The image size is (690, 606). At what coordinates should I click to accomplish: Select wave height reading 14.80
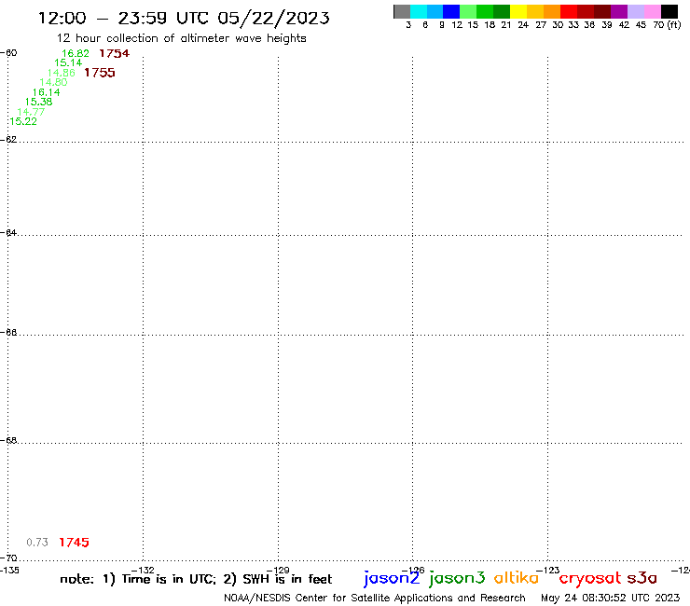[x=53, y=82]
